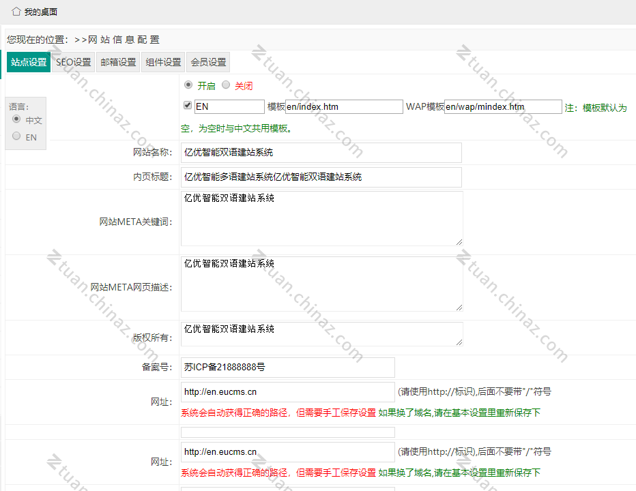Switch to the 站点设置 tab
The height and width of the screenshot is (491, 636).
tap(29, 62)
